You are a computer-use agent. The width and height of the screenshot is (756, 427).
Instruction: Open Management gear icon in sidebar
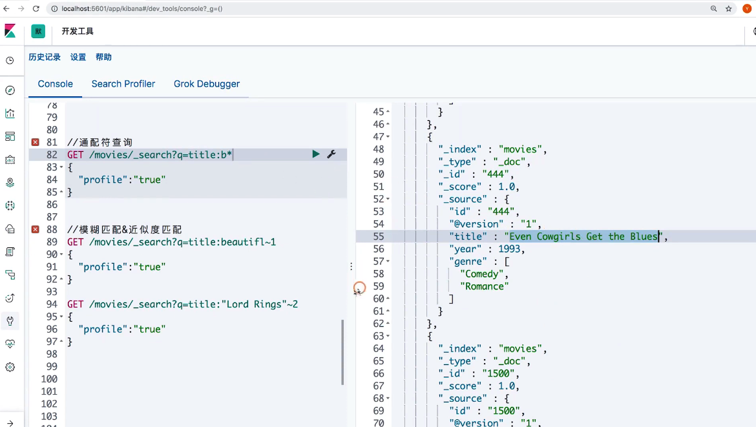(x=10, y=367)
